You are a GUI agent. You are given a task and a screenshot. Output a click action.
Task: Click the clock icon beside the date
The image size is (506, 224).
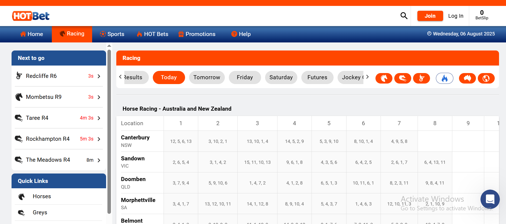(x=429, y=34)
